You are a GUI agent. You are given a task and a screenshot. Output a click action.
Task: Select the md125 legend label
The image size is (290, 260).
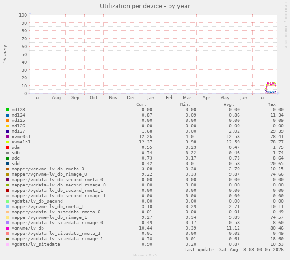(x=18, y=121)
